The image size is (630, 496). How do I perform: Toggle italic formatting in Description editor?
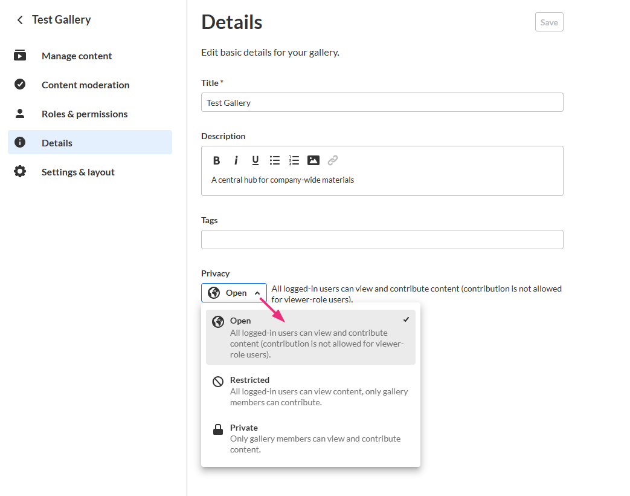236,160
